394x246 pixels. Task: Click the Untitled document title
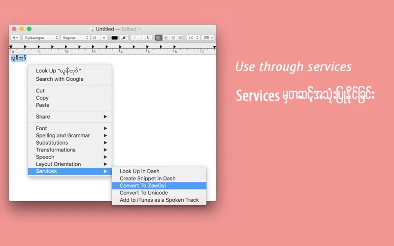pyautogui.click(x=104, y=29)
